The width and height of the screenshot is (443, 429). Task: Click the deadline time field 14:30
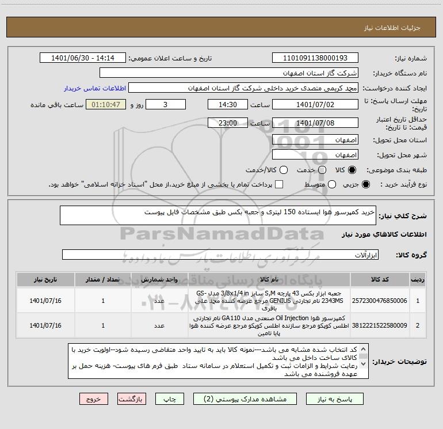pyautogui.click(x=228, y=104)
